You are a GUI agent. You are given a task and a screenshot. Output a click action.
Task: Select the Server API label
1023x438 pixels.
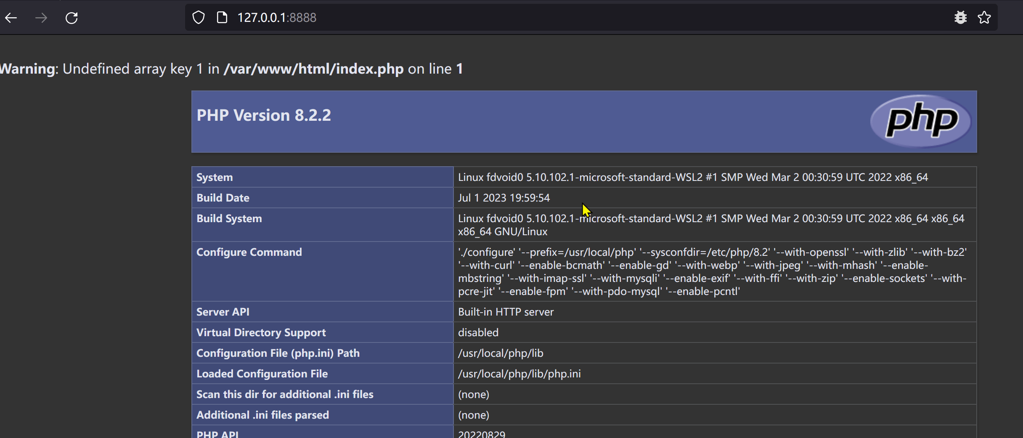pos(223,312)
